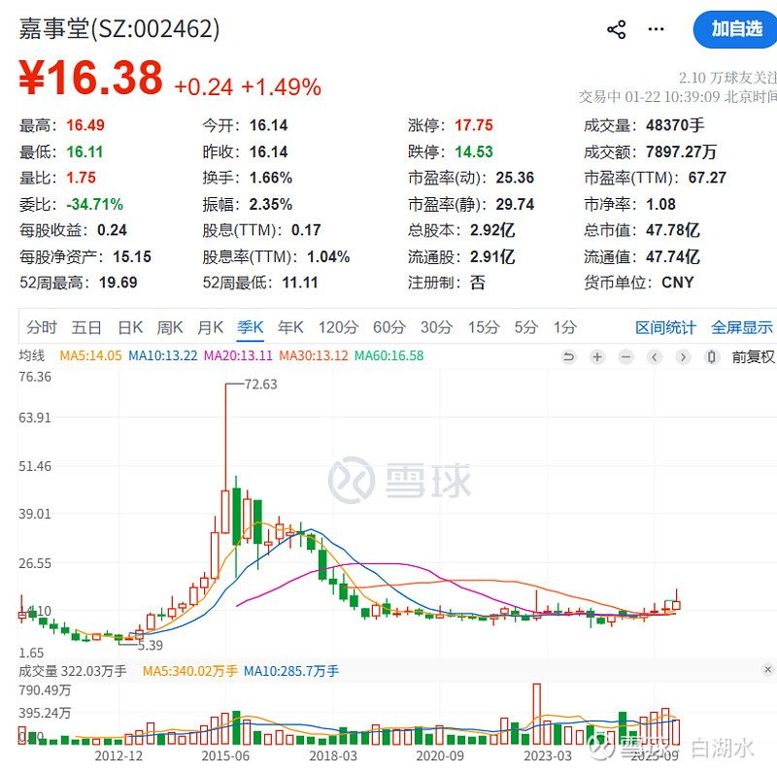Zoom in chart with plus icon
Screen dimensions: 777x772
pyautogui.click(x=597, y=356)
